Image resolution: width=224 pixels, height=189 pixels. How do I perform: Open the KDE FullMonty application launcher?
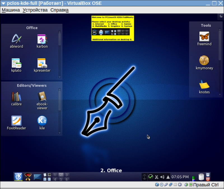click(x=18, y=177)
